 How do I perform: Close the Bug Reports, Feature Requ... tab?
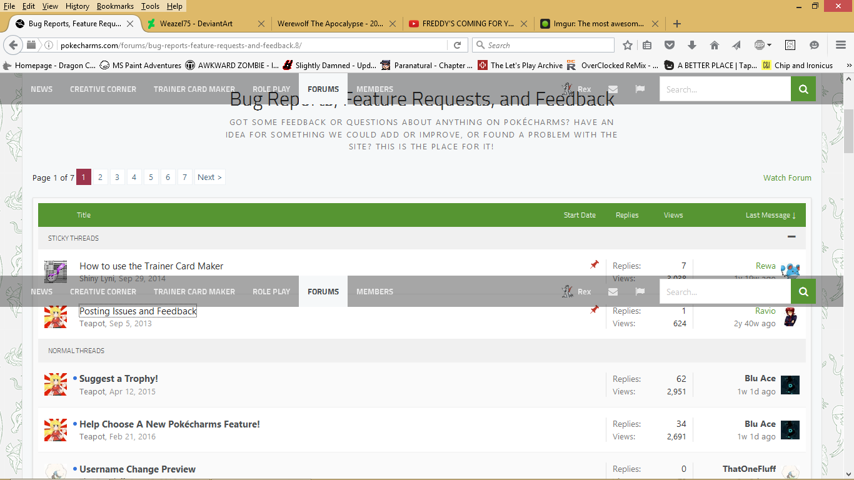click(x=130, y=24)
